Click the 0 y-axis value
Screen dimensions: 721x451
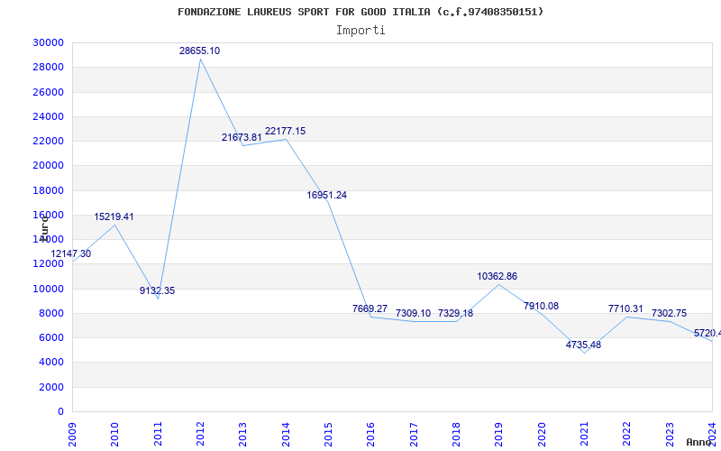[x=60, y=411]
